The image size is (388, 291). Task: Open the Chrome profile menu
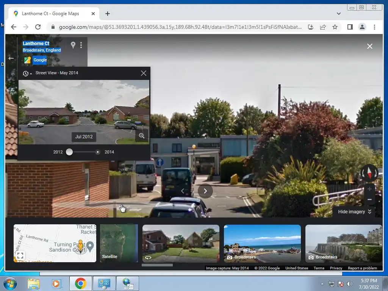click(x=362, y=27)
